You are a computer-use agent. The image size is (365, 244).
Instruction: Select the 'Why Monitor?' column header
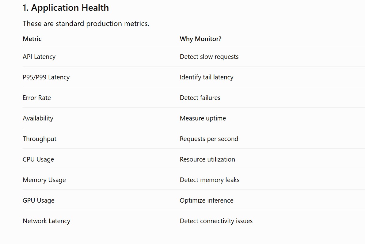(x=200, y=39)
